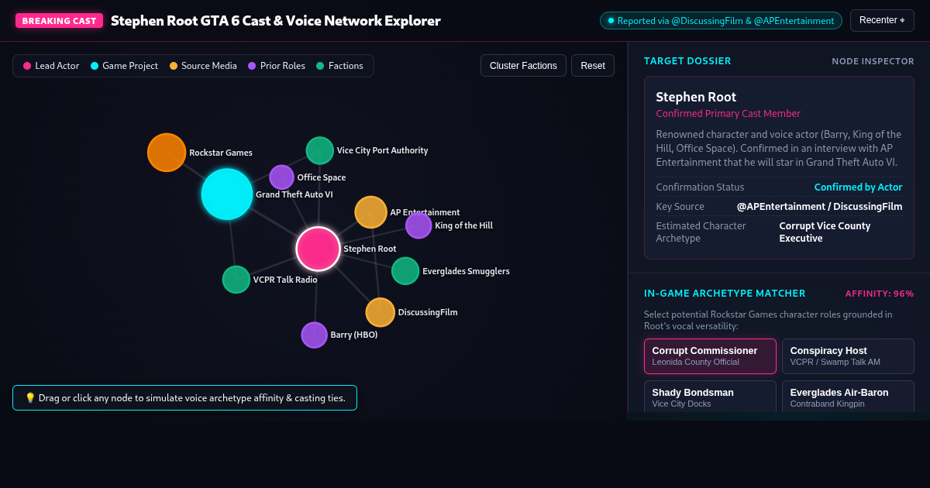Click the NODE INSPECTOR label
This screenshot has width=930, height=488.
873,61
